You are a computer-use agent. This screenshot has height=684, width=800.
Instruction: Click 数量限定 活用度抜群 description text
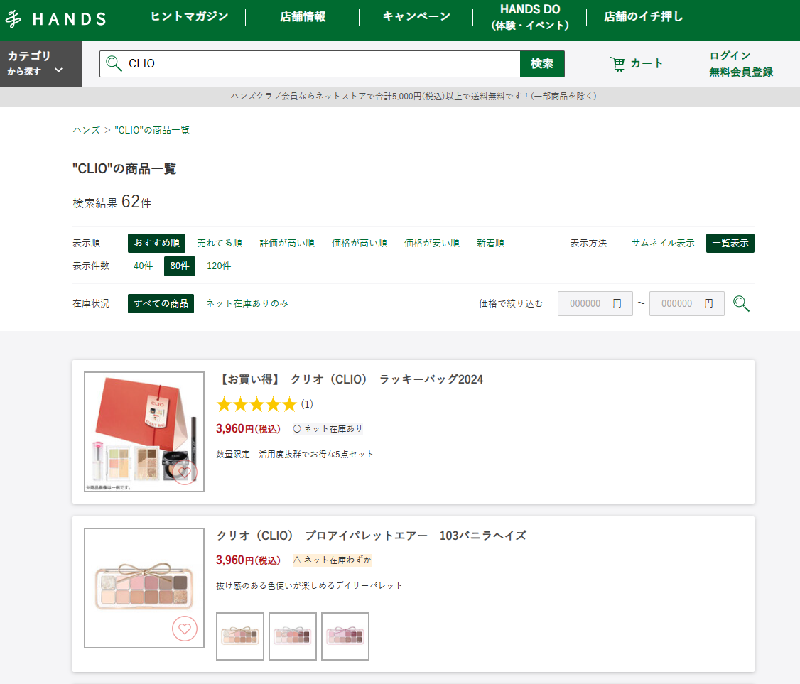294,454
